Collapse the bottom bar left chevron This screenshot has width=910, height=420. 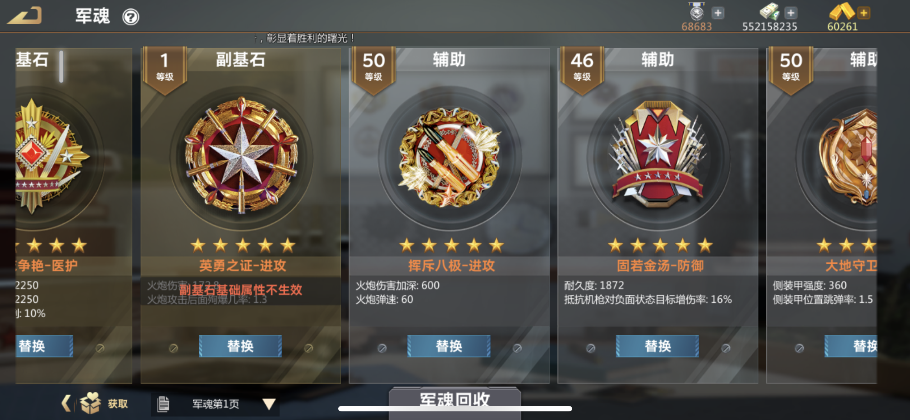click(x=66, y=403)
